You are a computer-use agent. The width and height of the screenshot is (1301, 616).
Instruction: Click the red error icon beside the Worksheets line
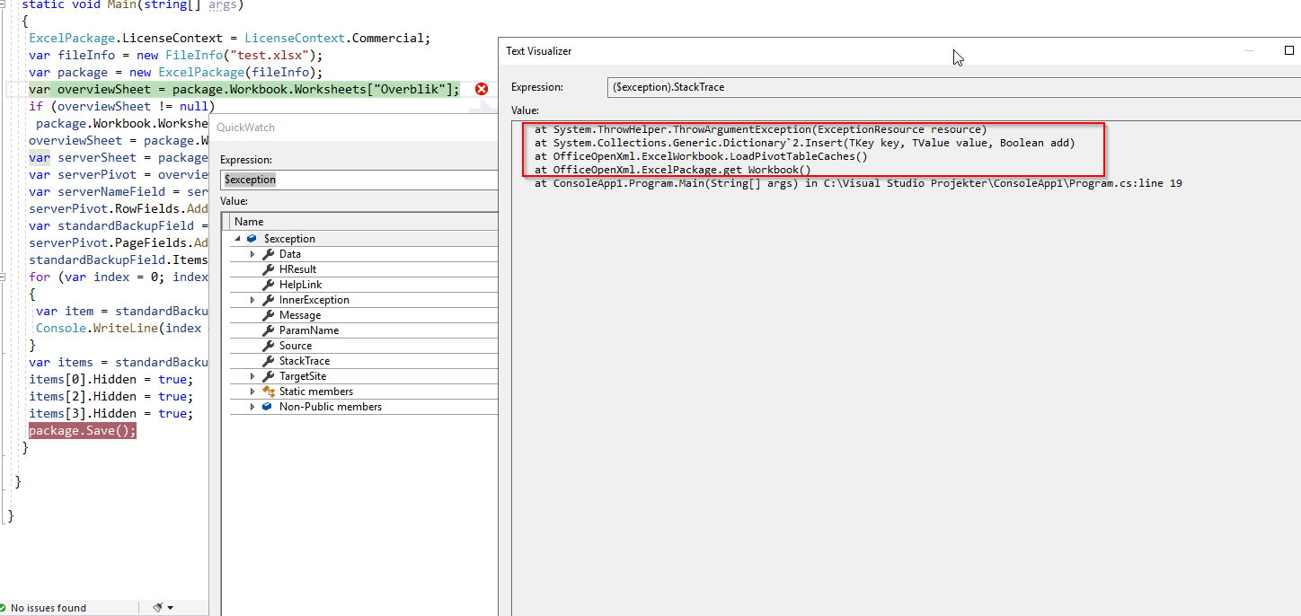(x=482, y=89)
